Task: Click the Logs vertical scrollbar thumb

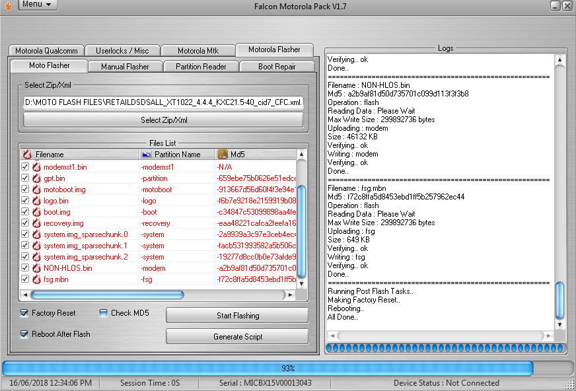Action: [x=559, y=301]
